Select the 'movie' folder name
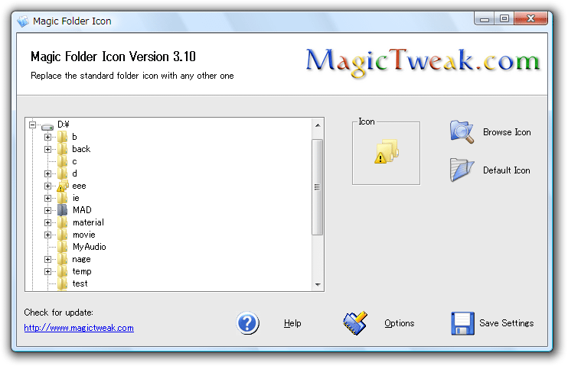568x366 pixels. (x=84, y=235)
